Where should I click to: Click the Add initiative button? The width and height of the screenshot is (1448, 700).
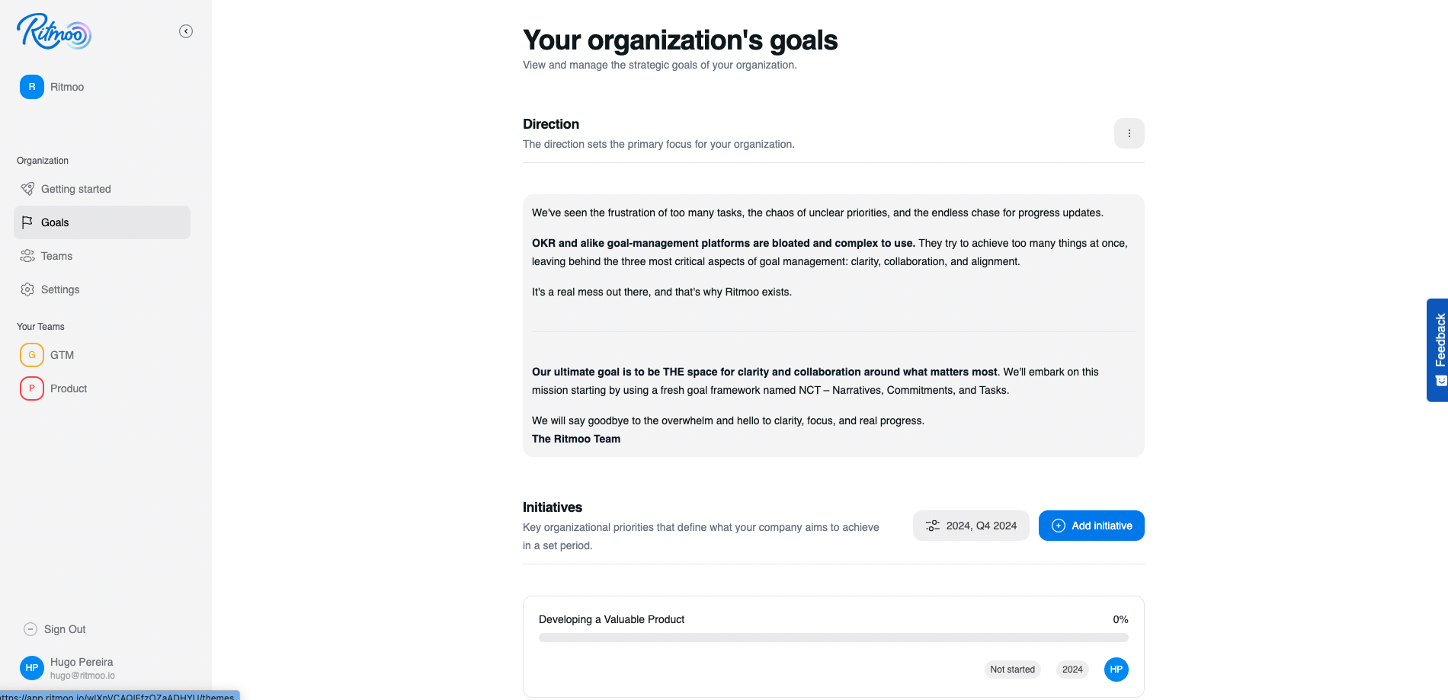(1091, 526)
